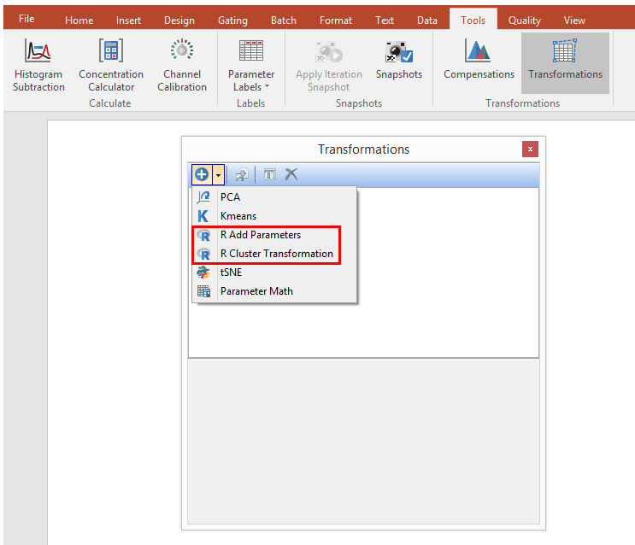Select tSNE from the menu
The width and height of the screenshot is (635, 545).
[231, 272]
